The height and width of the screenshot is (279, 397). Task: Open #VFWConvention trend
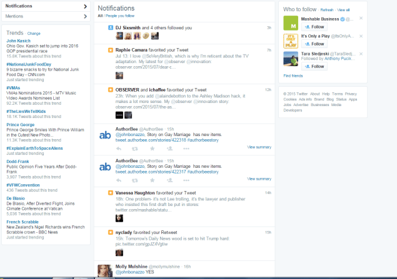tap(23, 185)
